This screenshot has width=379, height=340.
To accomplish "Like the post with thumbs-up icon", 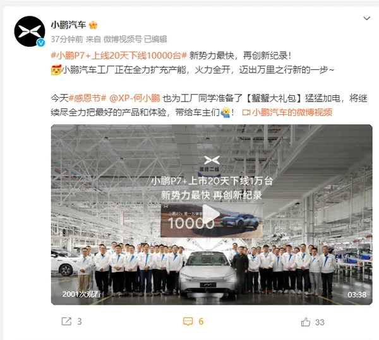I will coord(306,322).
